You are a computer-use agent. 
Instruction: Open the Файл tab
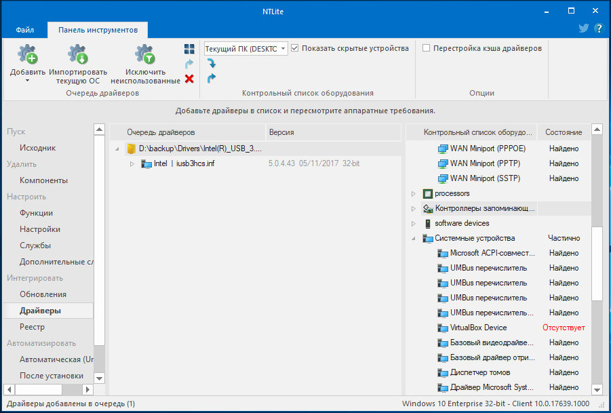point(25,30)
